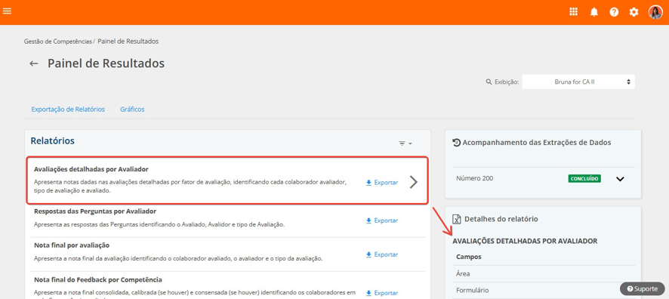Image resolution: width=669 pixels, height=299 pixels.
Task: Go back with the left arrow icon
Action: click(34, 63)
